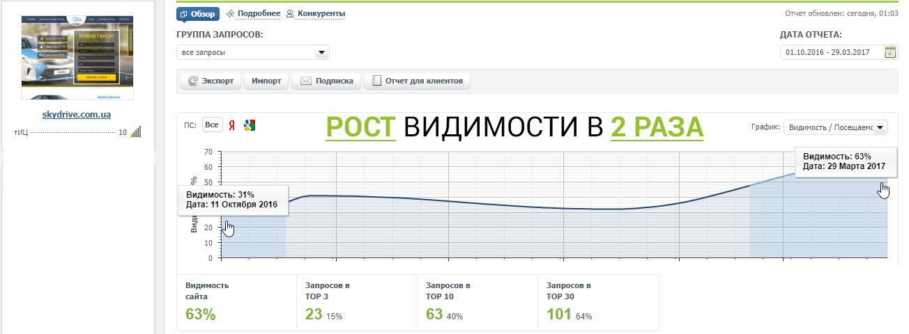Switch to the Конкуренты tab
This screenshot has width=909, height=334.
tap(316, 14)
